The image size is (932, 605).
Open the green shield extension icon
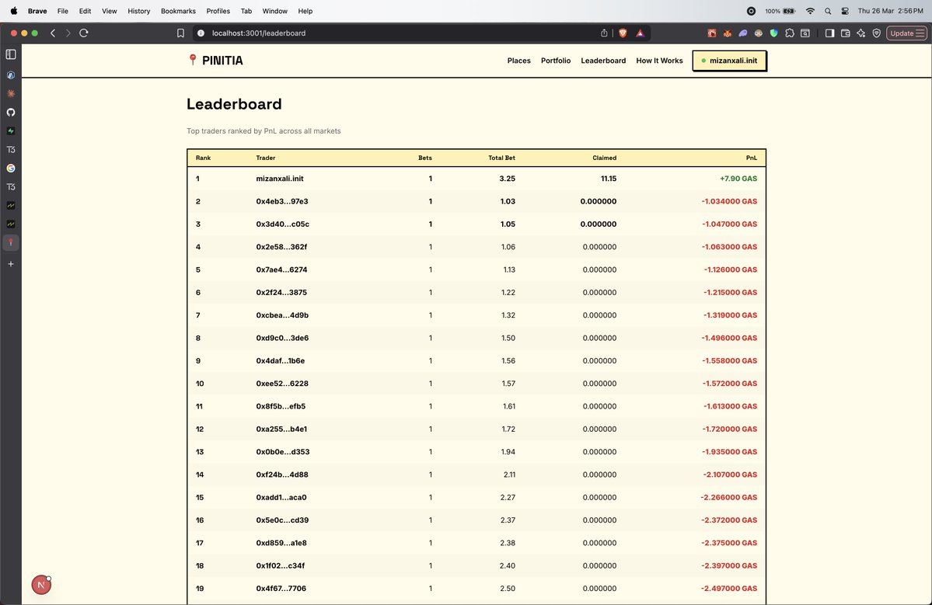pos(774,33)
